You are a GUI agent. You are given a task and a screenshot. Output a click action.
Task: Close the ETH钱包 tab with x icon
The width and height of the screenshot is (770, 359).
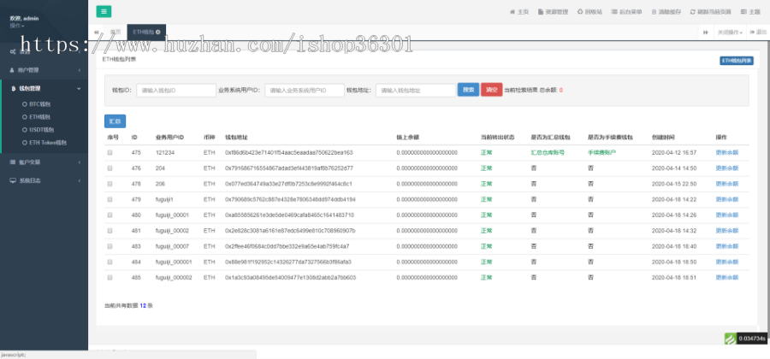157,32
